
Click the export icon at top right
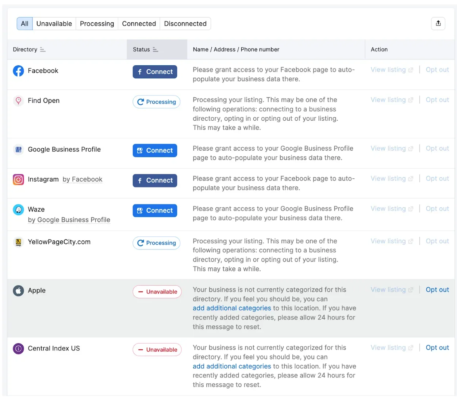(438, 23)
